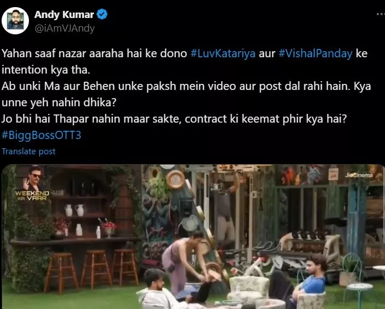Click the wooden bar stools in video
385x309 pixels.
[x=91, y=270]
